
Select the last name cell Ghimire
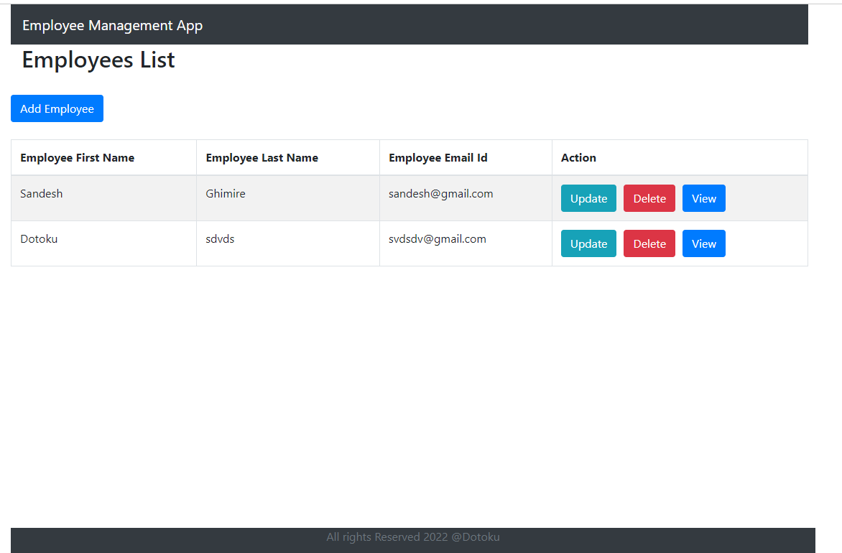click(225, 193)
